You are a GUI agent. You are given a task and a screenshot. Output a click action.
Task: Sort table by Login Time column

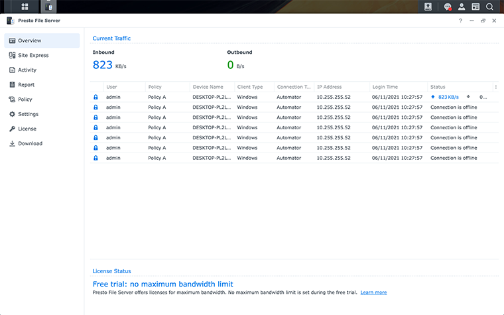point(385,87)
